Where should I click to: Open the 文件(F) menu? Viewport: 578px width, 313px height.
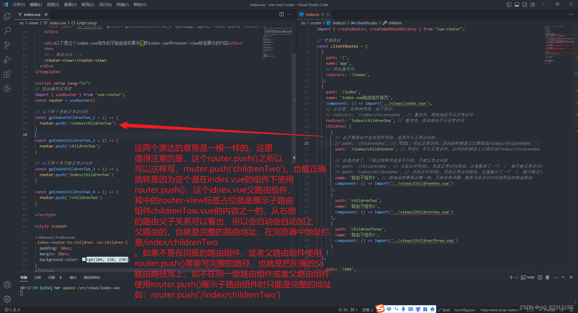(x=19, y=5)
